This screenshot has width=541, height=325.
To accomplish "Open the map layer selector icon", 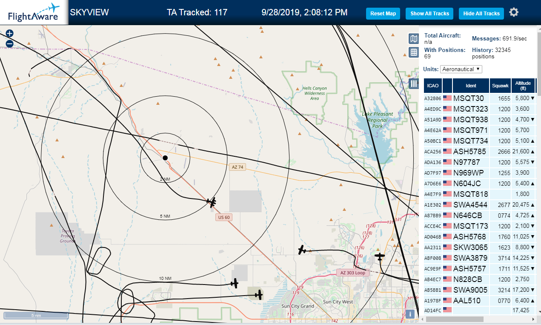I will (x=413, y=39).
